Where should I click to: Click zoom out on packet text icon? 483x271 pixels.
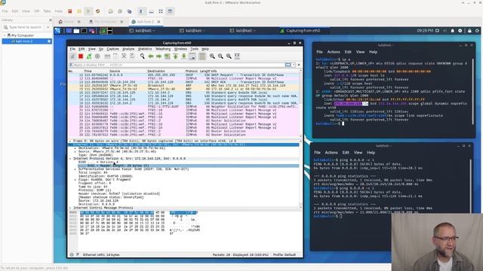click(220, 56)
